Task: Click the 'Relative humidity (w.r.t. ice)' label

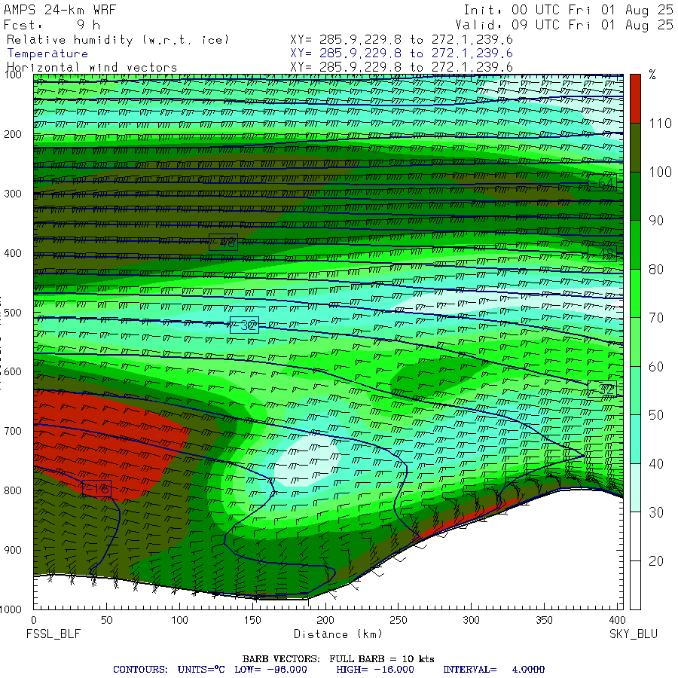Action: (118, 40)
